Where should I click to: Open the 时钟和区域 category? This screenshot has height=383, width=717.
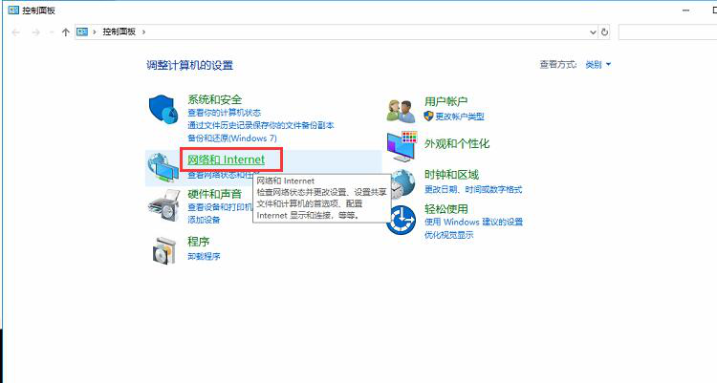click(x=451, y=175)
